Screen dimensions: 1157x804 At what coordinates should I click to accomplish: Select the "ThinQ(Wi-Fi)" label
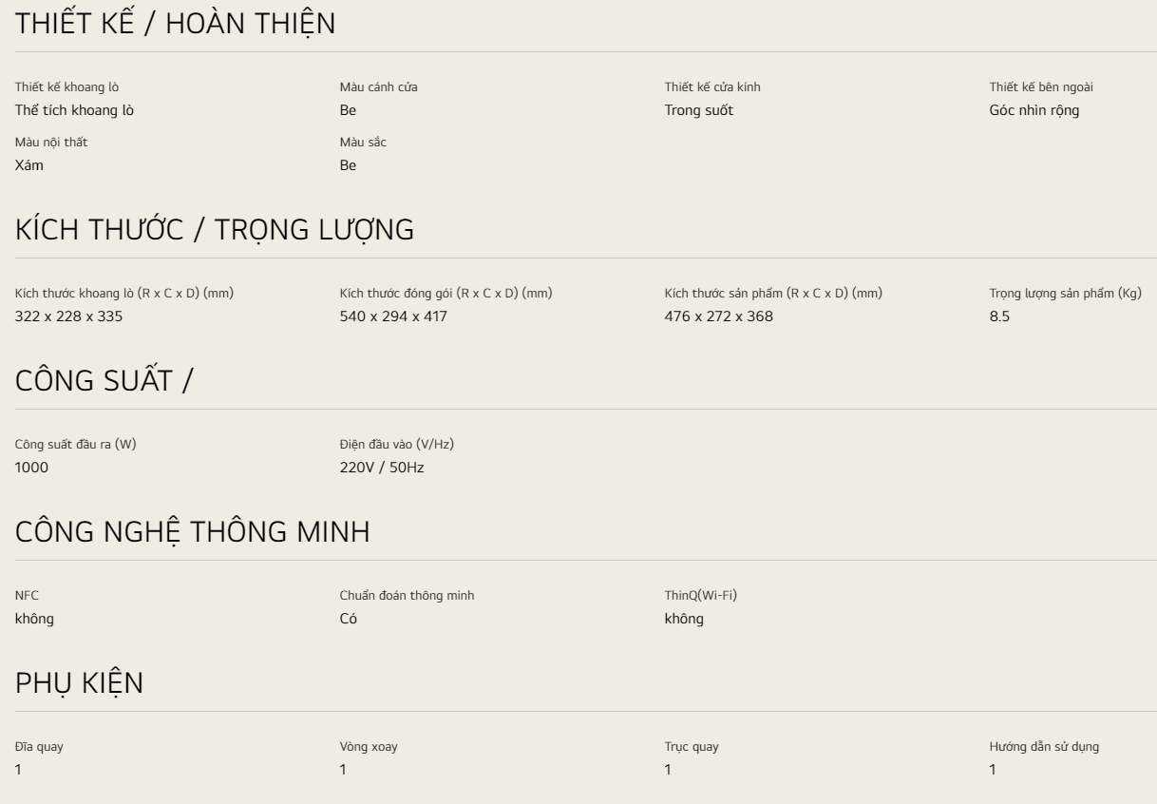pyautogui.click(x=700, y=596)
